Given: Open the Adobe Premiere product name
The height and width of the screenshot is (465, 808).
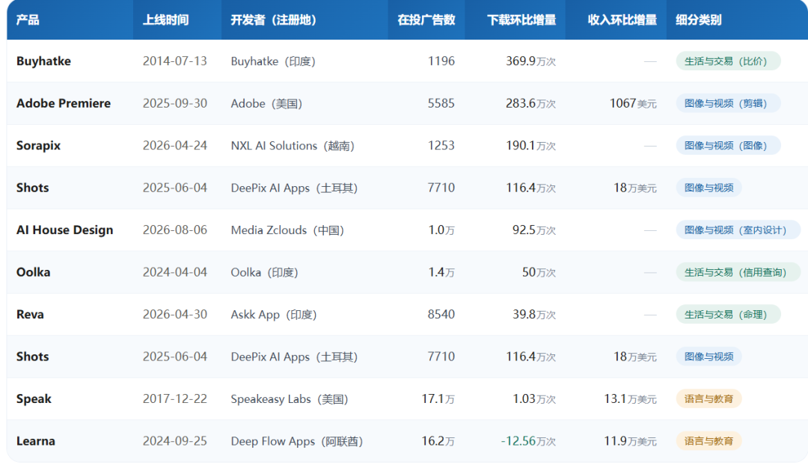Looking at the screenshot, I should pos(64,103).
